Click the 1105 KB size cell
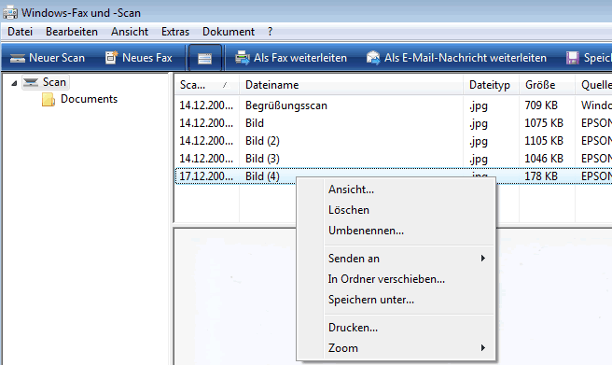612x365 pixels. click(544, 141)
